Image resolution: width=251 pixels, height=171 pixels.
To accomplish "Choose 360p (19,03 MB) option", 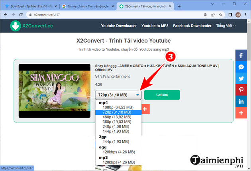I will (x=118, y=122).
